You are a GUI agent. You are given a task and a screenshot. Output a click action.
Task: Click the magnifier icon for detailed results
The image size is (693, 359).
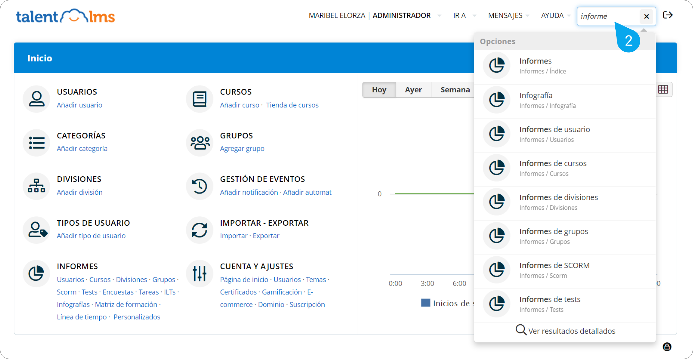pos(521,330)
